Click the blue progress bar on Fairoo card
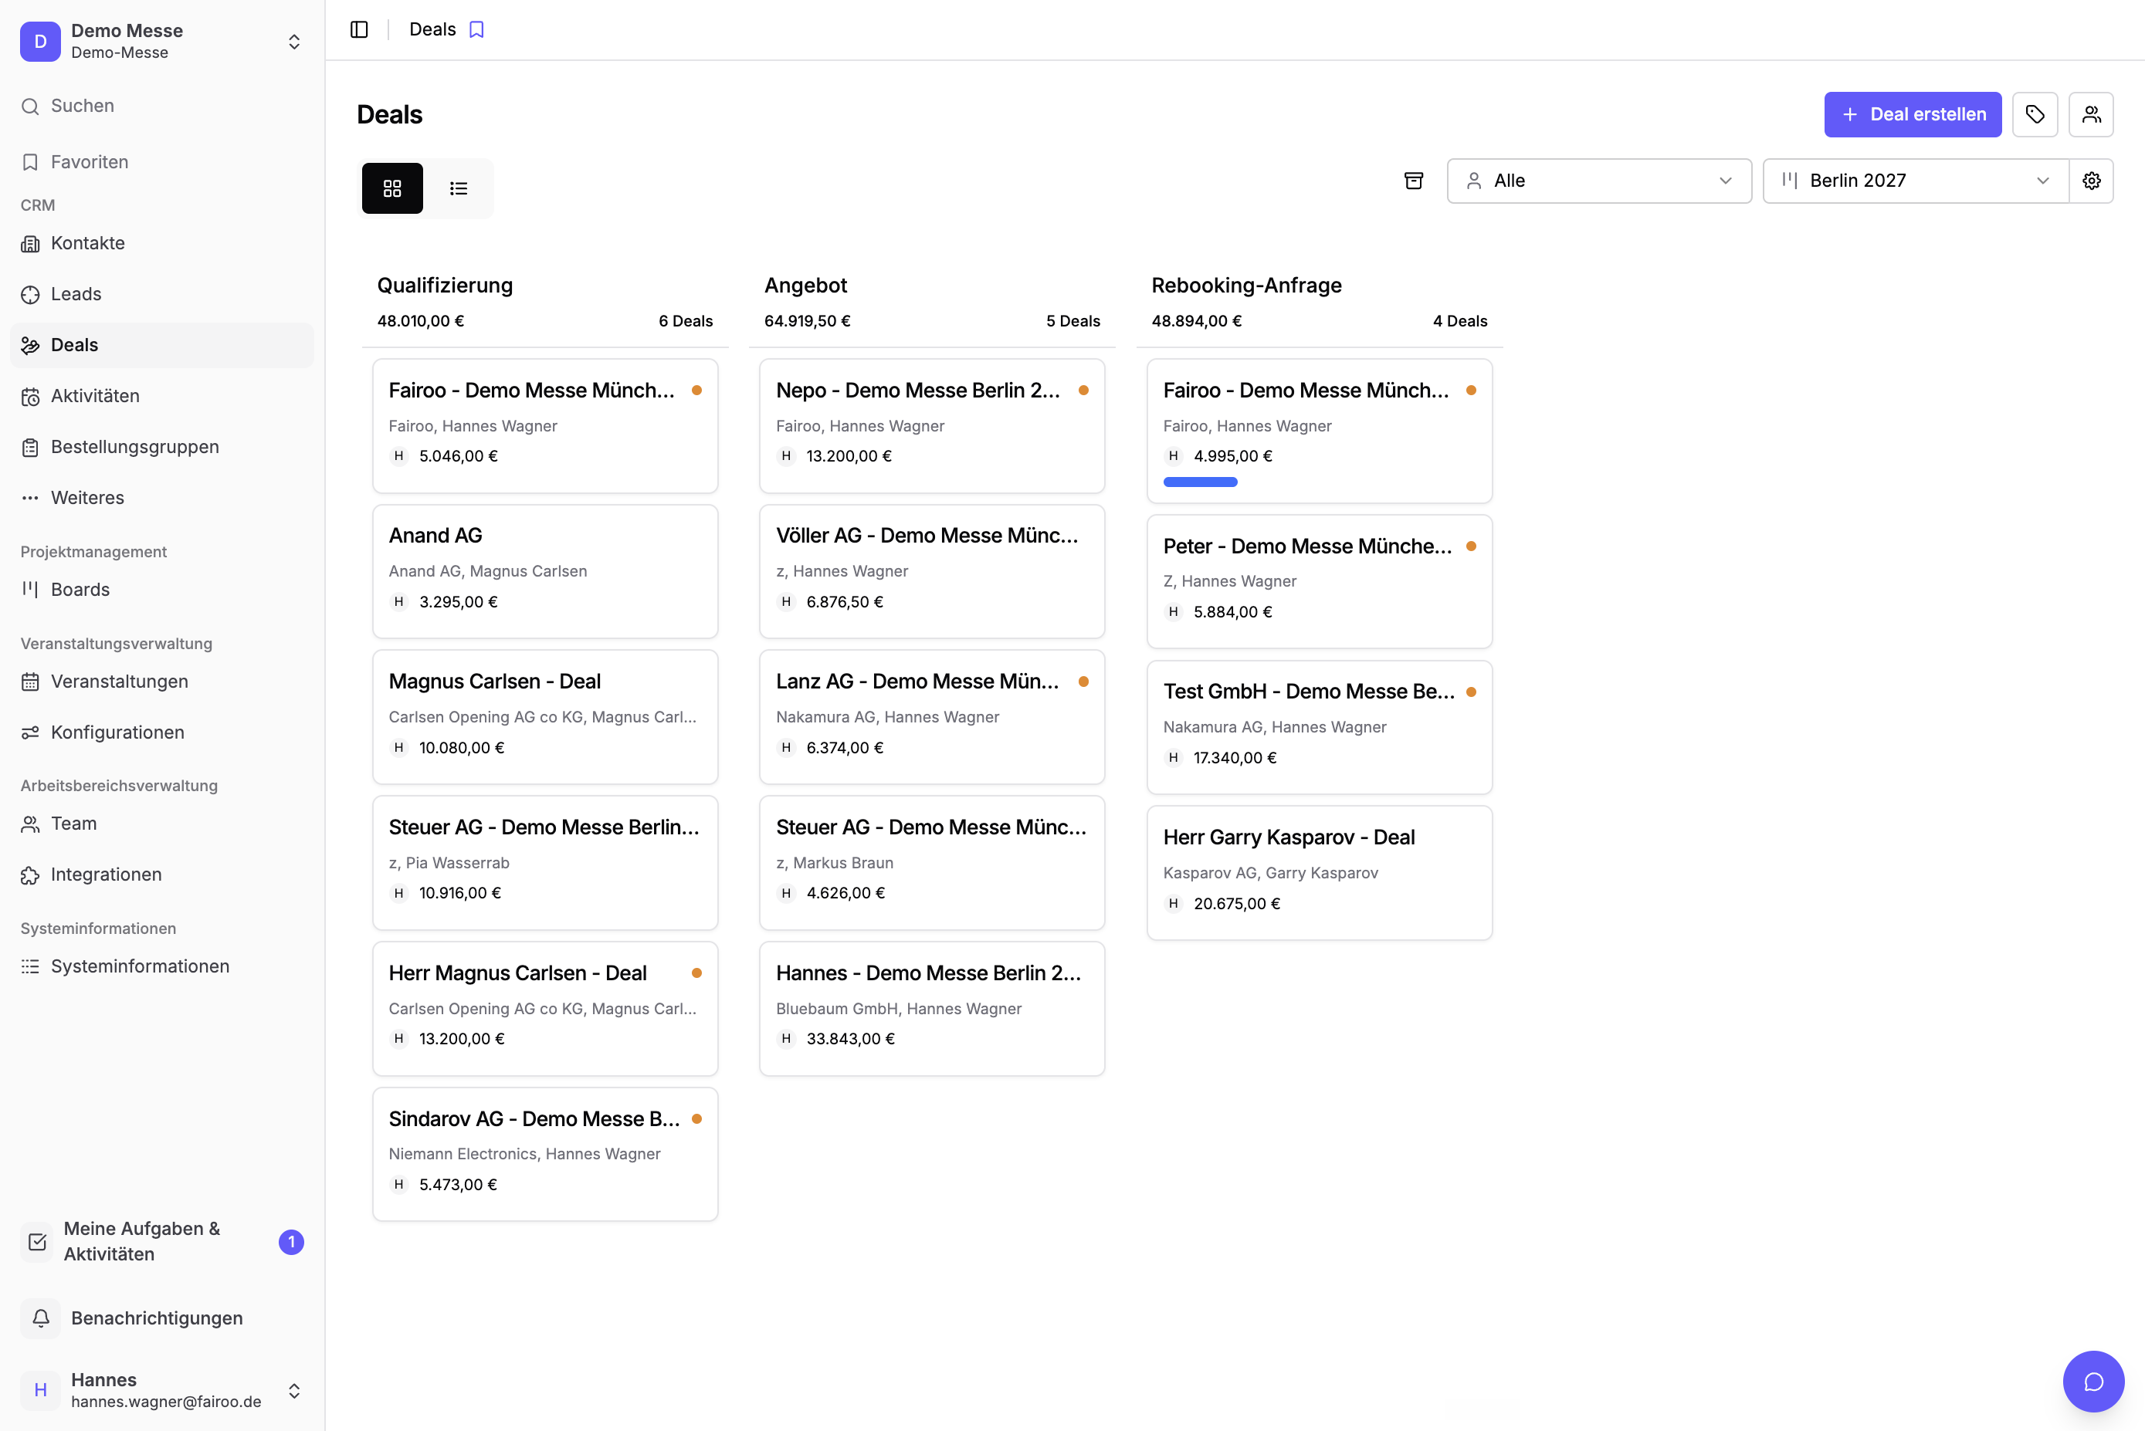This screenshot has height=1431, width=2145. (1200, 482)
